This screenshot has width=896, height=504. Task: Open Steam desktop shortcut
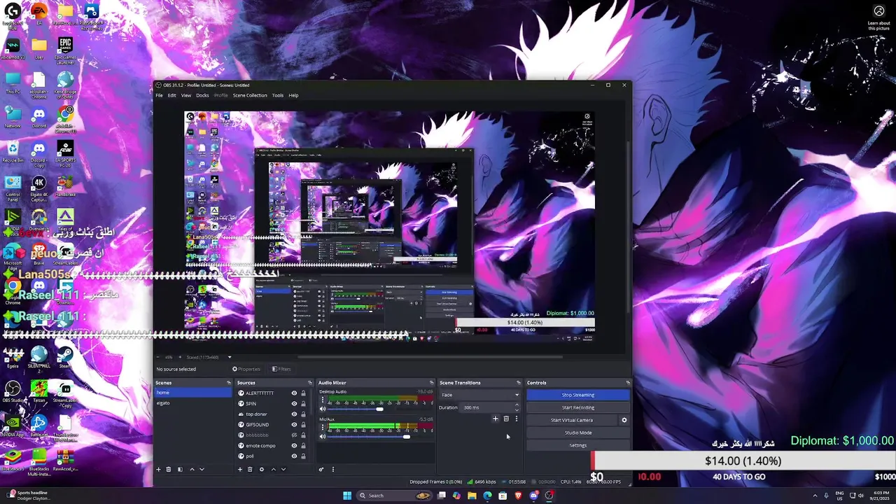tap(65, 357)
